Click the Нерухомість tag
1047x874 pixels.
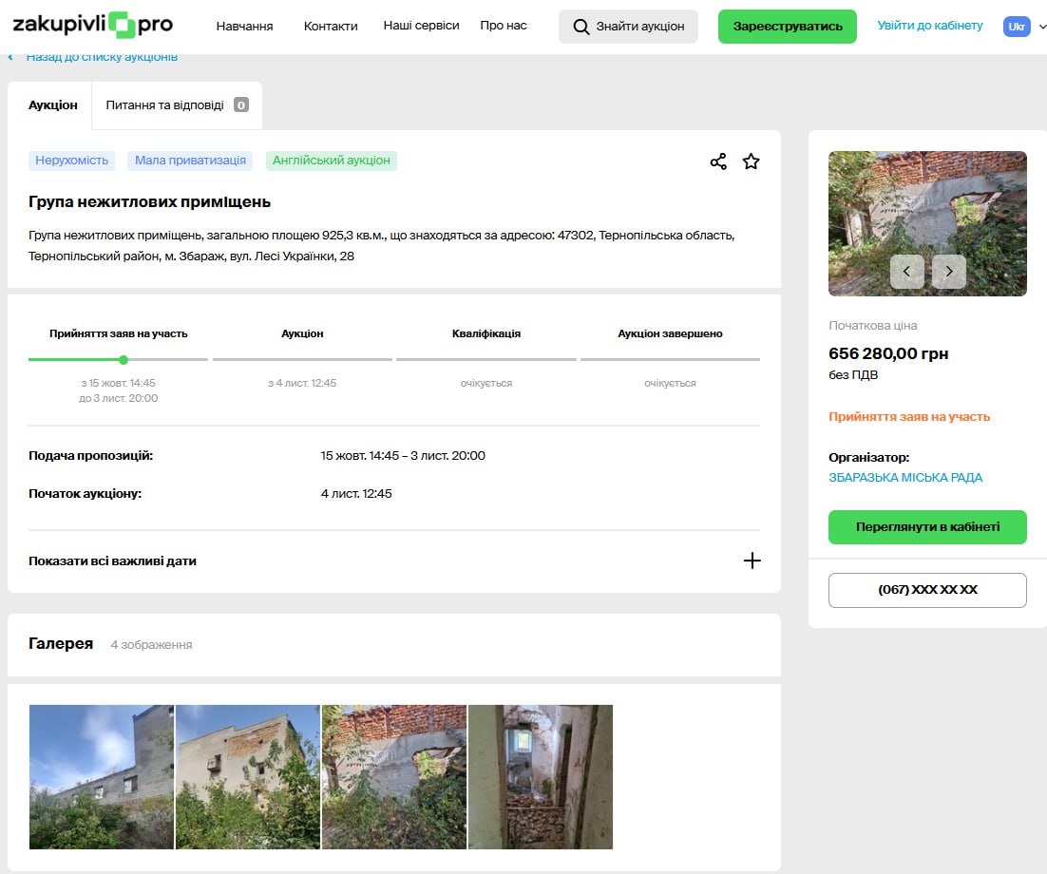pyautogui.click(x=72, y=161)
